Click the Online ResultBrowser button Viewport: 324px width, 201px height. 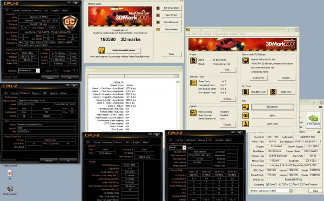pyautogui.click(x=124, y=50)
